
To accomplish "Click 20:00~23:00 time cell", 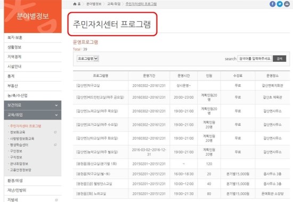I will pyautogui.click(x=183, y=97).
